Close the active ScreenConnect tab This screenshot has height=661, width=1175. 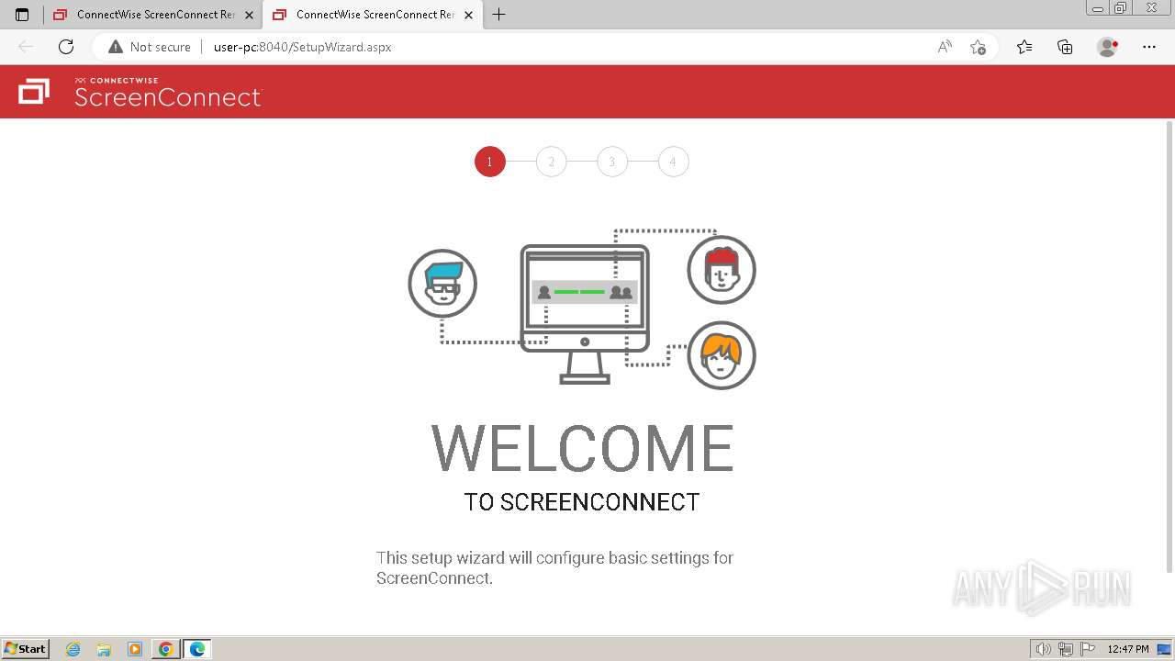pos(468,15)
